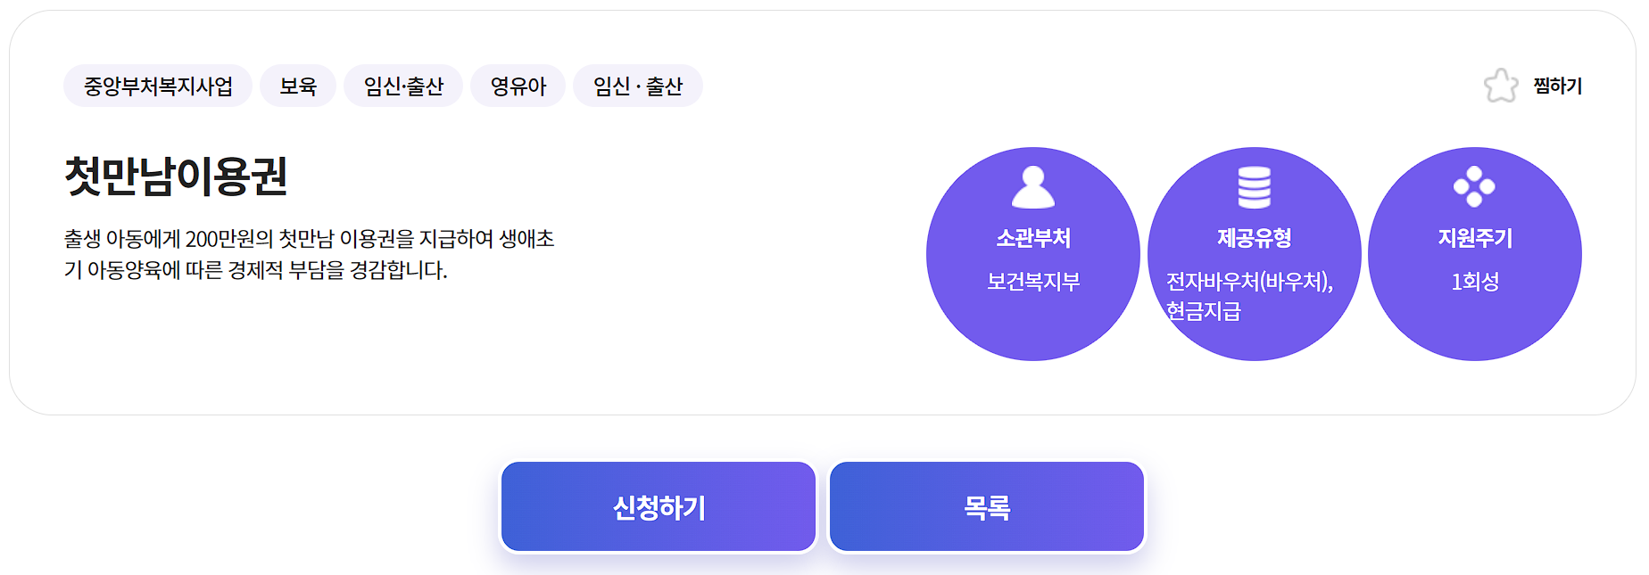Screen dimensions: 1649x575
Task: Click the person icon above 소관부처
Action: (1033, 187)
